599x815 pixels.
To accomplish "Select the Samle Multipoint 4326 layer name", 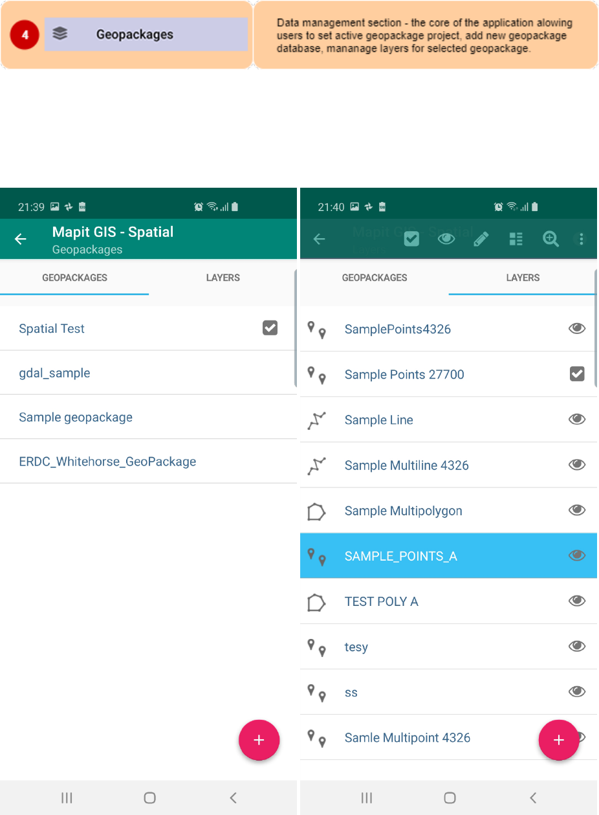I will 408,737.
